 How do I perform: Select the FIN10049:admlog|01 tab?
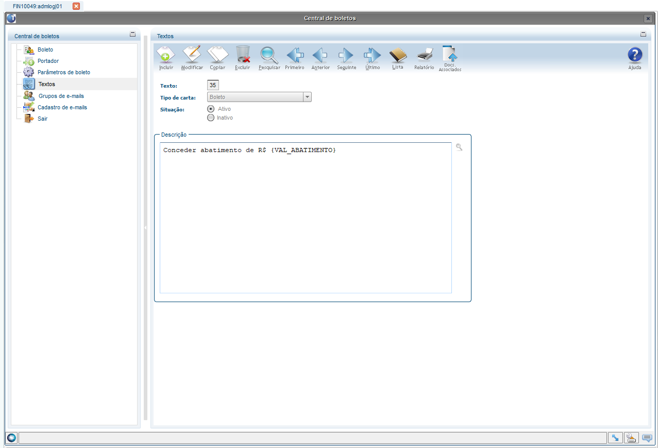click(38, 6)
